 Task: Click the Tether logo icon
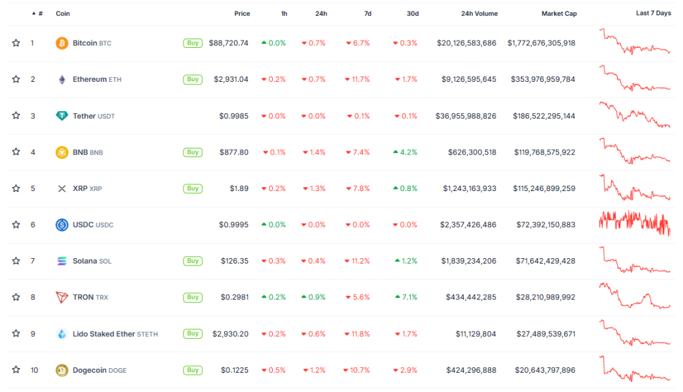[62, 116]
